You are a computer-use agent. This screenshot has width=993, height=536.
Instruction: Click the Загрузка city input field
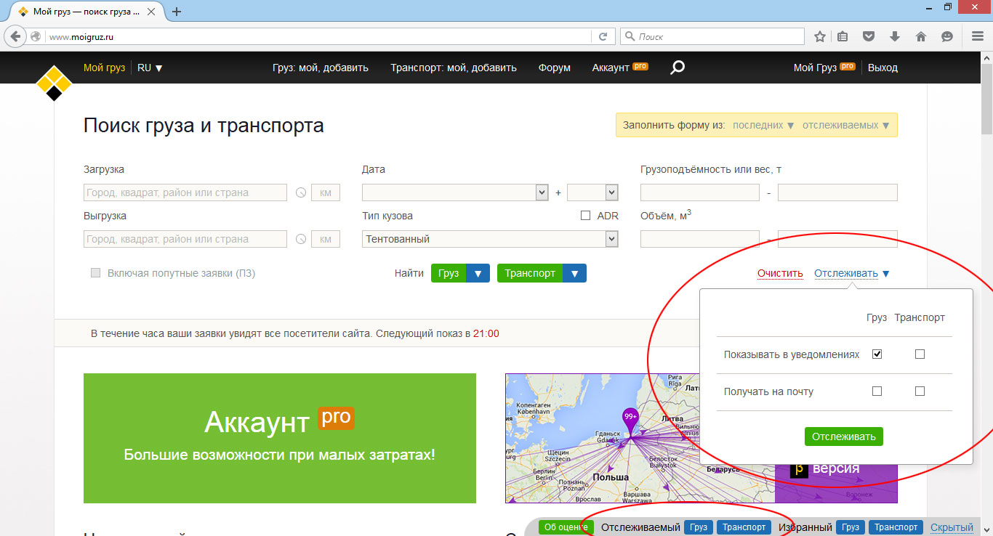point(185,193)
